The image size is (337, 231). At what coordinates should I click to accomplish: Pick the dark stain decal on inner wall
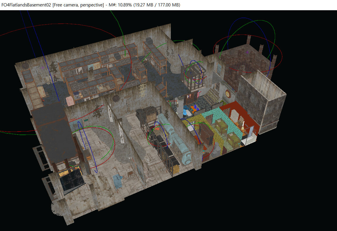98,111
